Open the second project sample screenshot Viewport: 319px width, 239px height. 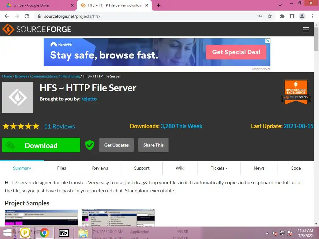(118, 218)
